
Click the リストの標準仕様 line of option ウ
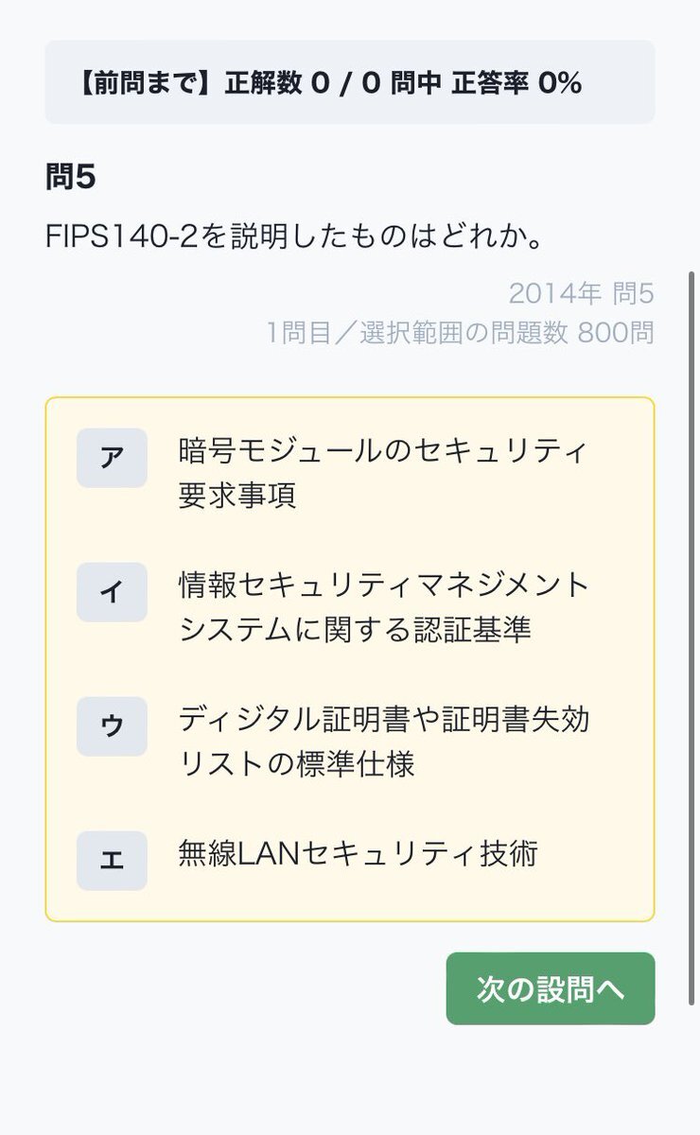click(296, 764)
